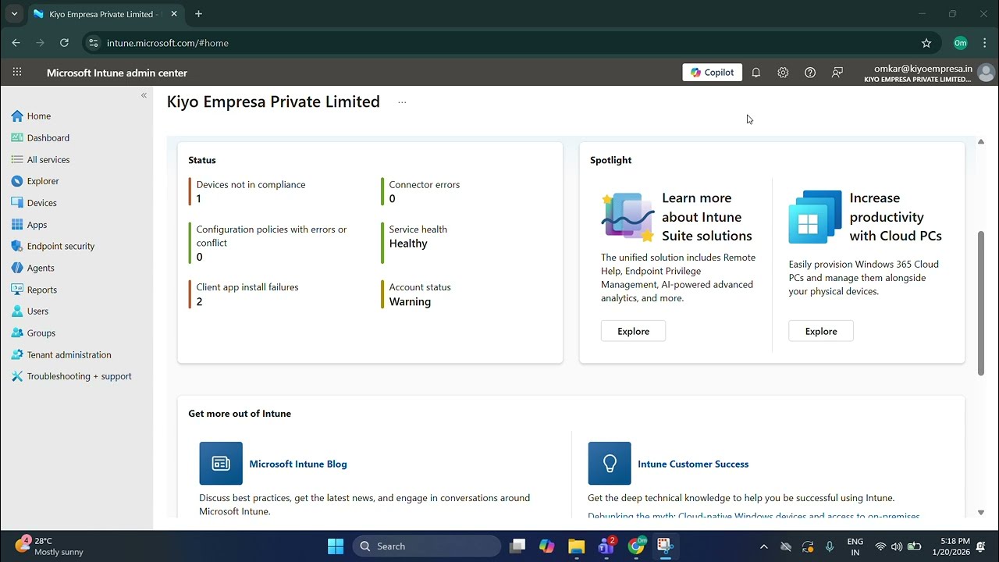Open the app launcher waffle icon
This screenshot has width=999, height=562.
17,73
